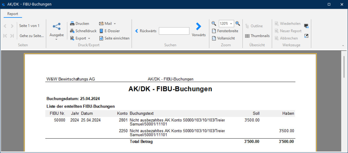The width and height of the screenshot is (348, 153).
Task: Expand the Mail dropdown arrow
Action: [115, 24]
